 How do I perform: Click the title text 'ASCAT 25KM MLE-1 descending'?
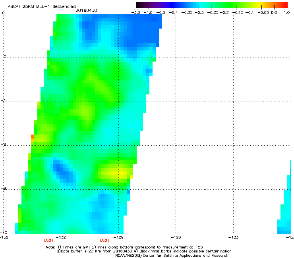(42, 6)
